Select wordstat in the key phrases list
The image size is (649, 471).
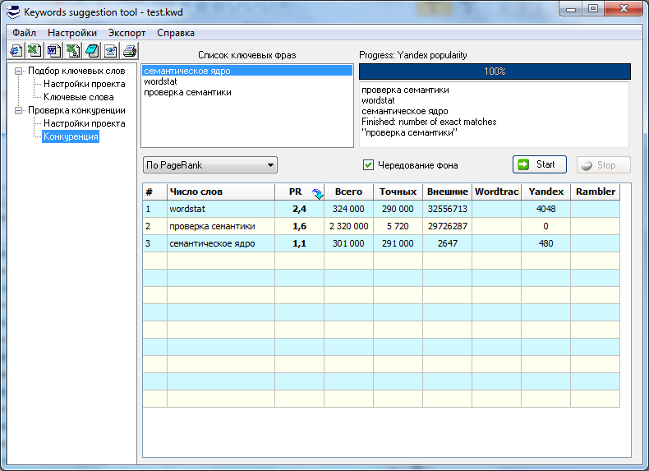160,82
